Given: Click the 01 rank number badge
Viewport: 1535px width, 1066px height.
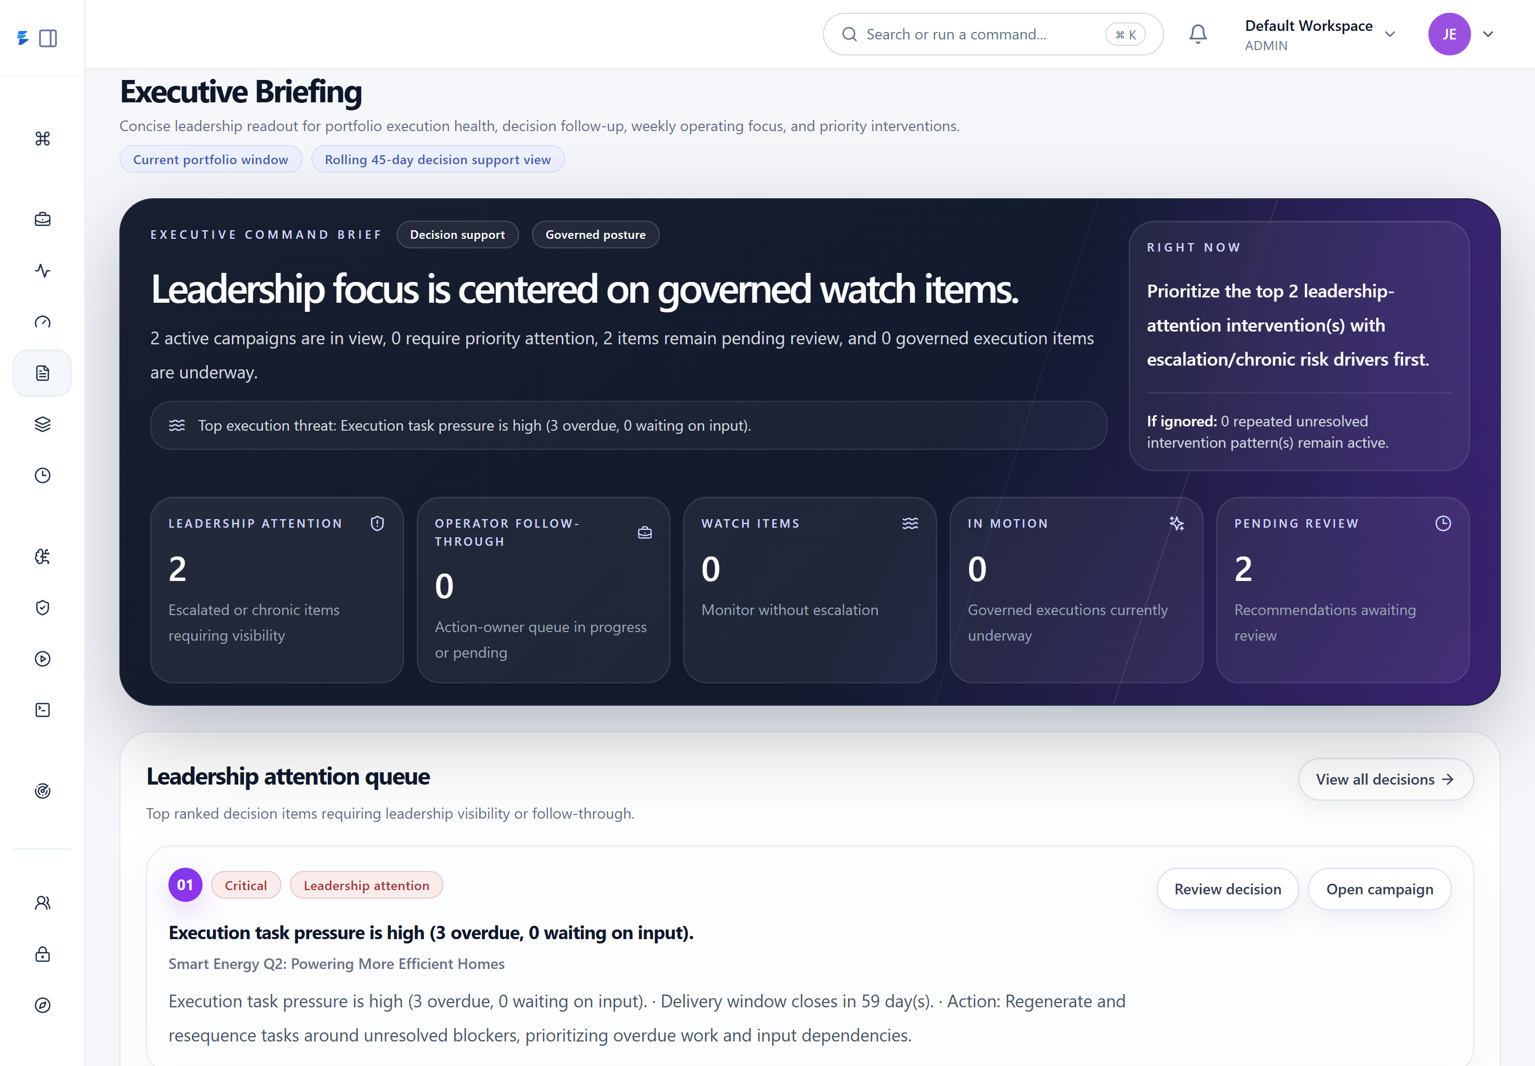Looking at the screenshot, I should [185, 885].
